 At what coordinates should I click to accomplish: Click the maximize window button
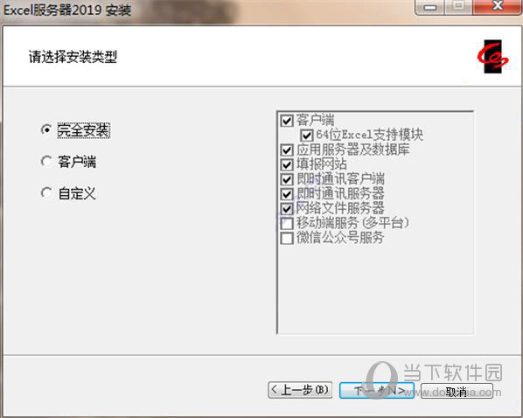click(459, 6)
